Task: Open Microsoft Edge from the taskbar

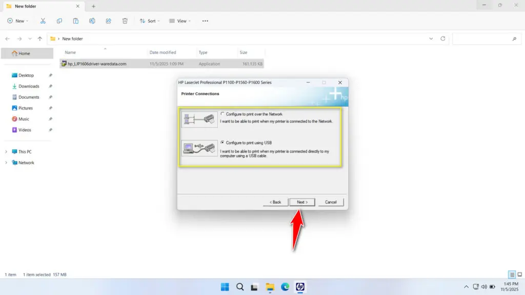Action: (x=286, y=287)
